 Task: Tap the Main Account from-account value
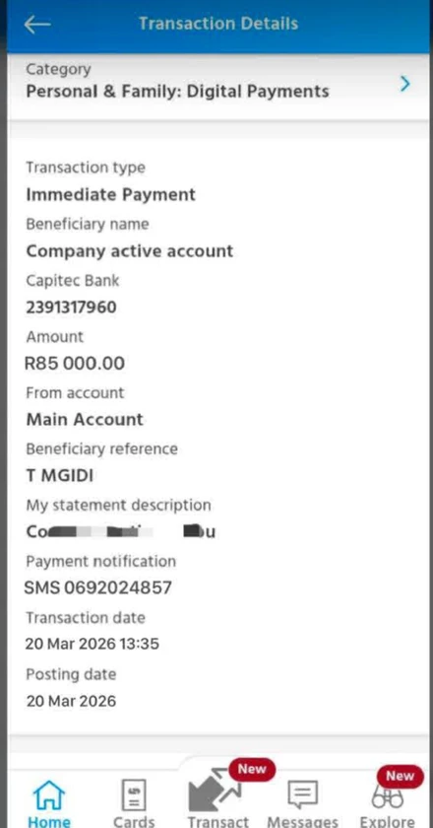[x=85, y=420]
